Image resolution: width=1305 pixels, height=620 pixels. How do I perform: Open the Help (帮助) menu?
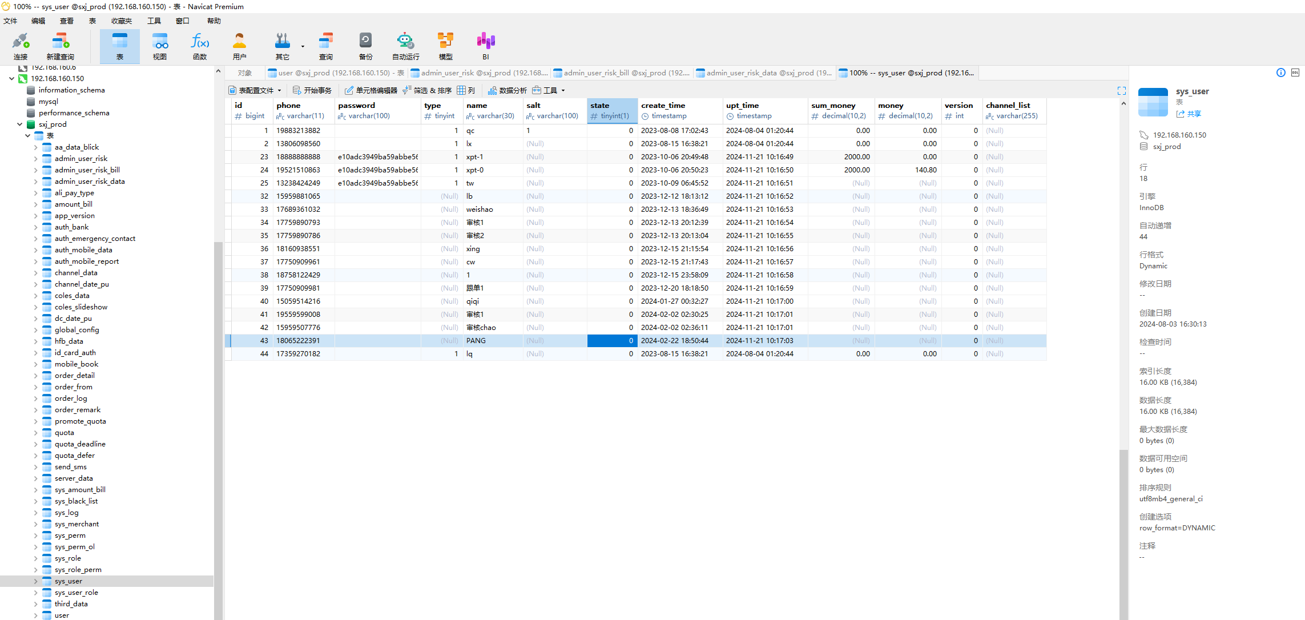coord(214,21)
